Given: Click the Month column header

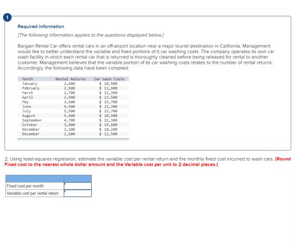Looking at the screenshot, I should pyautogui.click(x=27, y=79).
